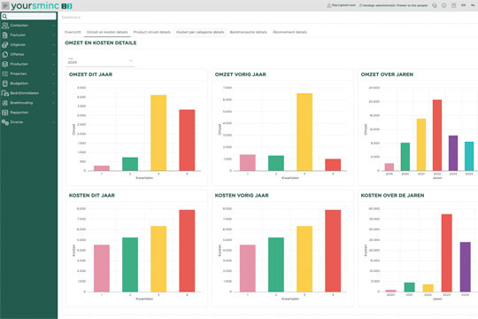Click the user email address in header
Viewport: 478px width, 319px height.
(x=343, y=5)
